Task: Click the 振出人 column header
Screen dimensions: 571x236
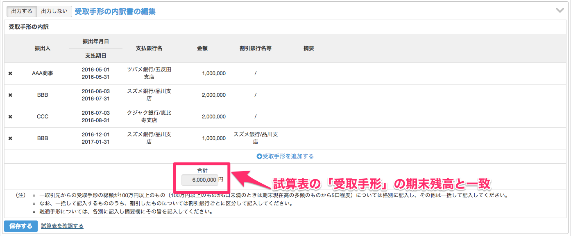Action: [43, 48]
